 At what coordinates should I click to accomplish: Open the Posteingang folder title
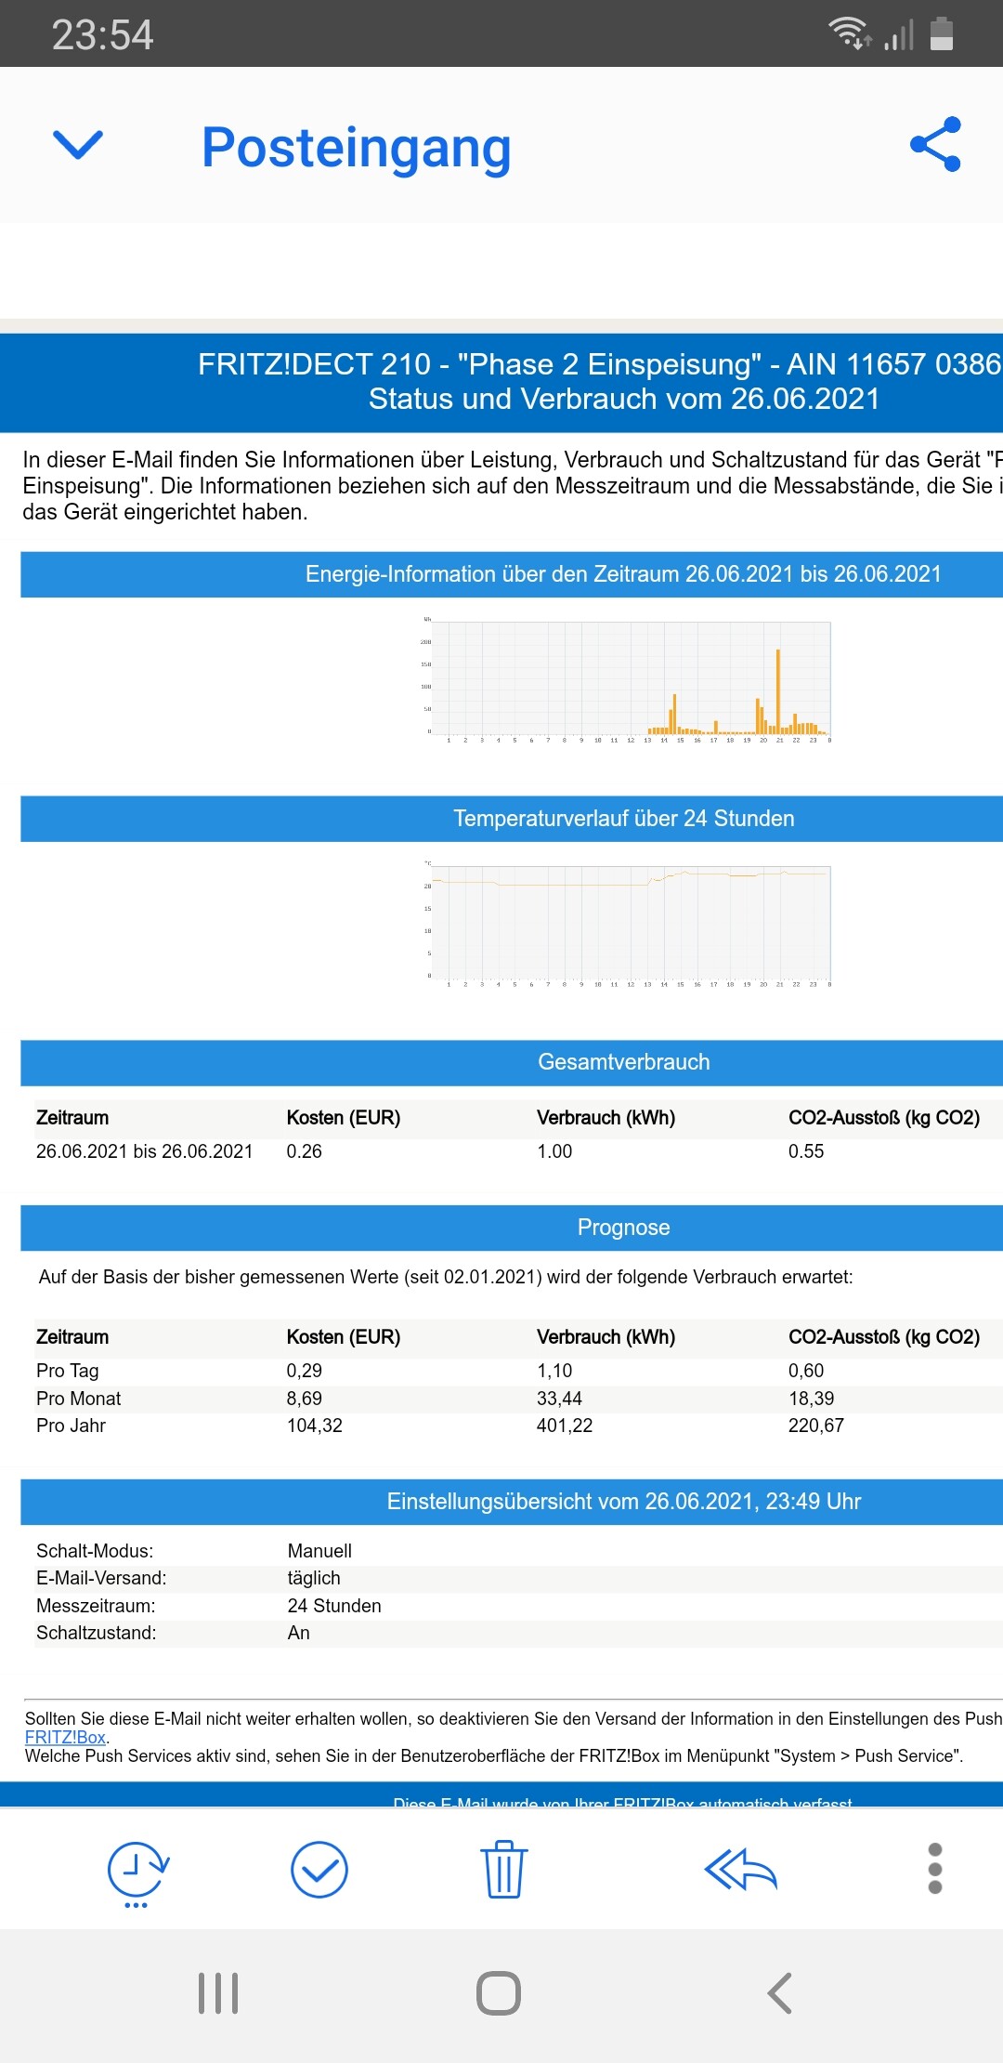[357, 147]
